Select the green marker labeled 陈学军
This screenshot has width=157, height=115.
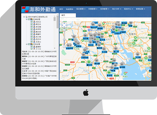(109, 72)
